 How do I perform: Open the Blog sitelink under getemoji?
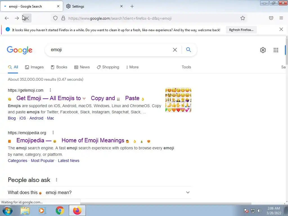coord(12,118)
